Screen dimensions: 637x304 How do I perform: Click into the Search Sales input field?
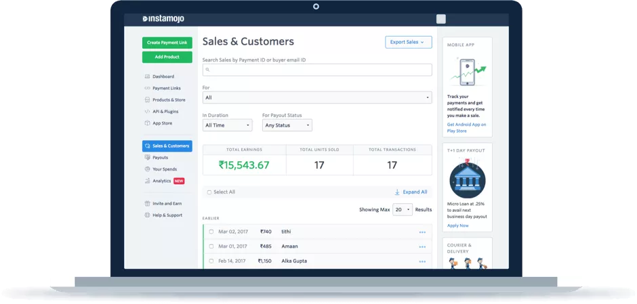coord(317,70)
